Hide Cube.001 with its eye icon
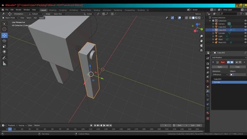 click(x=245, y=27)
